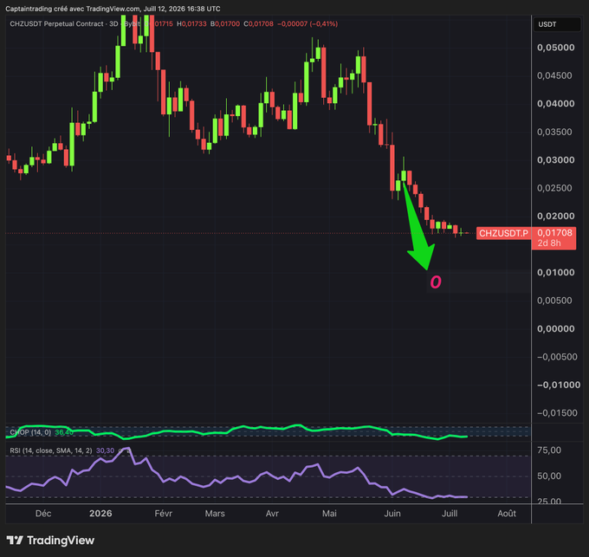The height and width of the screenshot is (557, 589).
Task: Click the 0,00000 price axis label
Action: point(555,328)
